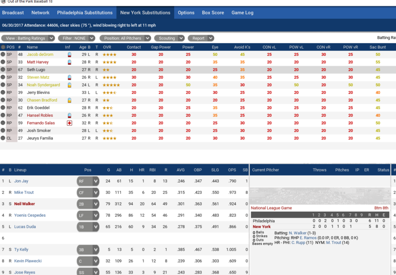Open the Filter: NONE dropdown
The image size is (396, 275).
[x=77, y=38]
